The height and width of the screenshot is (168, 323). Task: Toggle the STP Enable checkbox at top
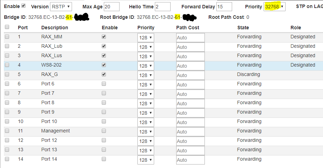tap(23, 6)
